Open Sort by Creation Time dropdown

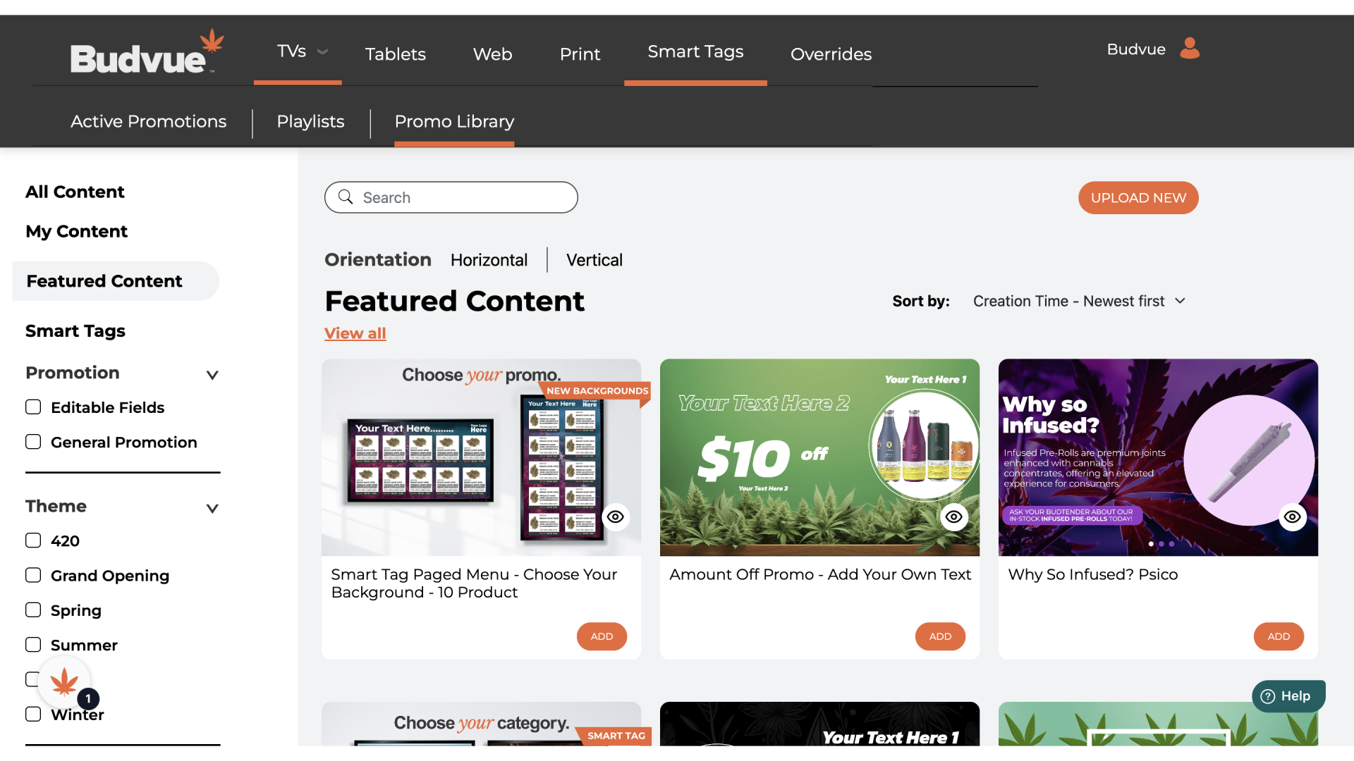coord(1079,301)
